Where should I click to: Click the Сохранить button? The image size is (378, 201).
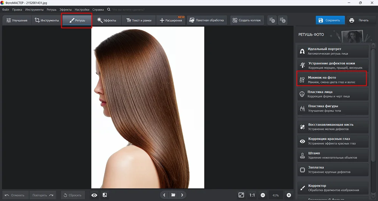(x=330, y=20)
